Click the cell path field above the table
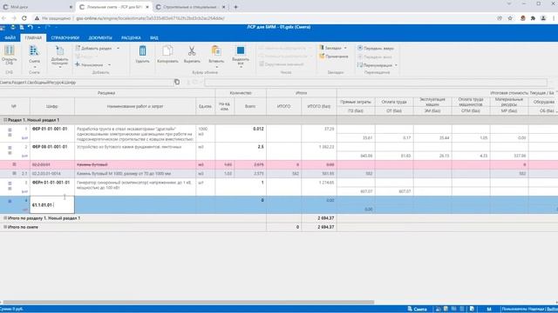The image size is (558, 313). click(x=86, y=83)
